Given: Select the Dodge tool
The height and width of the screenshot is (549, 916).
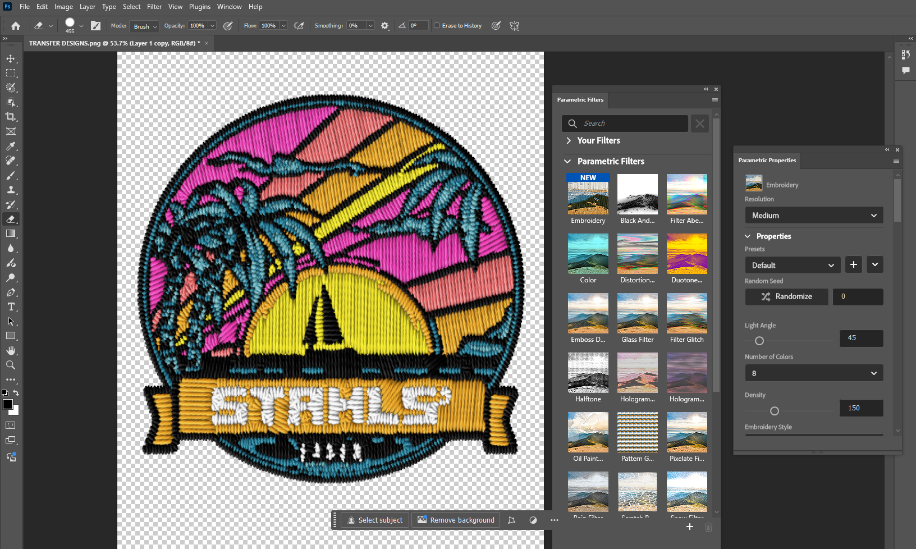Looking at the screenshot, I should (11, 277).
